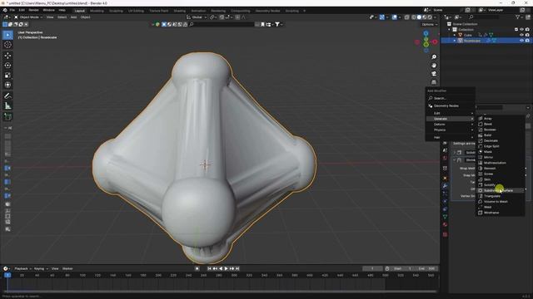This screenshot has height=299, width=533.
Task: Switch perspective/orthographic grid icon
Action: click(434, 82)
